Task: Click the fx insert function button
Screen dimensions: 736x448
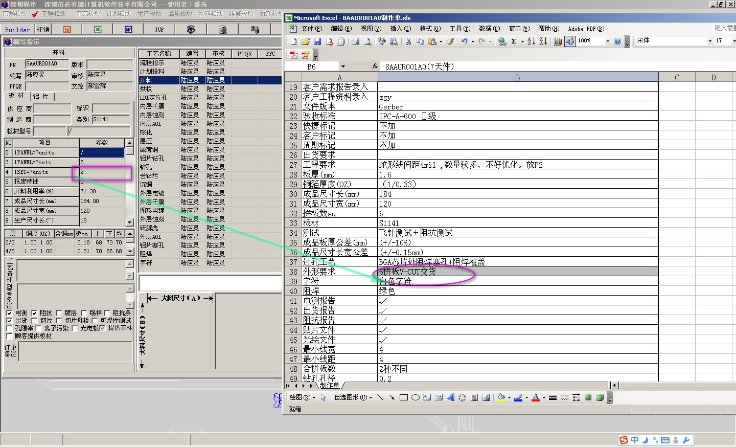Action: tap(375, 66)
